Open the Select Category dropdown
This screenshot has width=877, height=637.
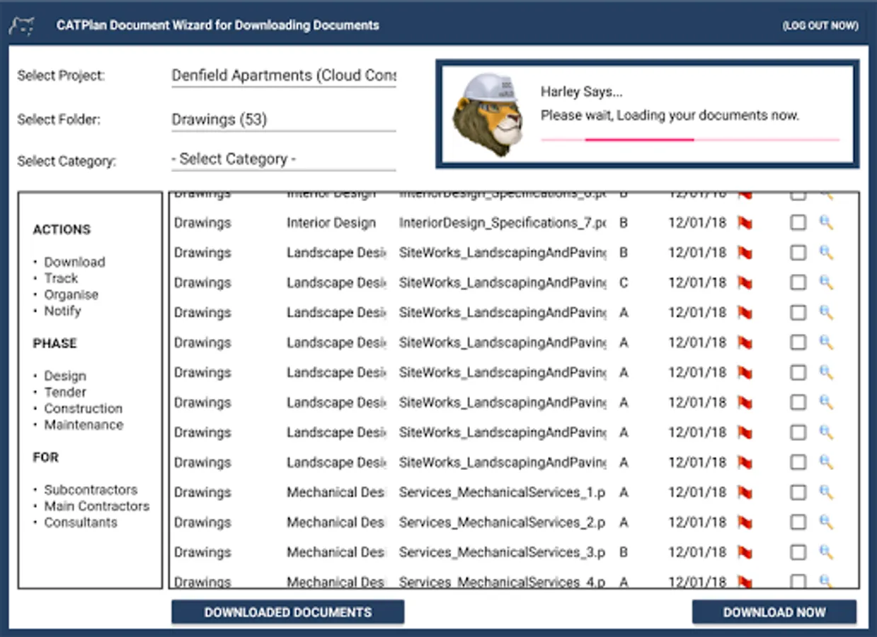pyautogui.click(x=284, y=159)
